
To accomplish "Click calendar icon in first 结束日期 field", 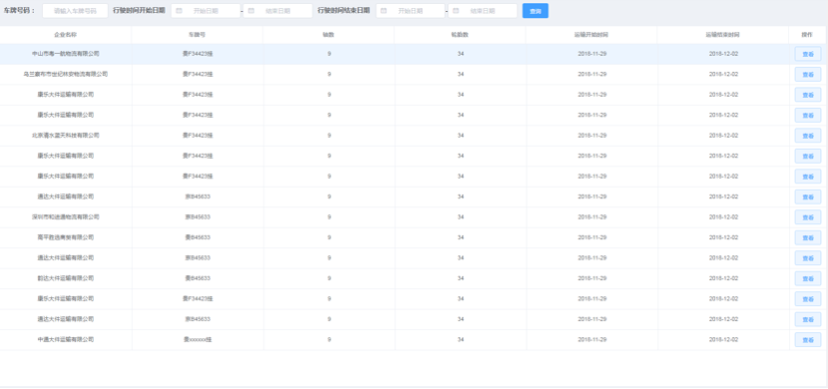I will coord(251,11).
